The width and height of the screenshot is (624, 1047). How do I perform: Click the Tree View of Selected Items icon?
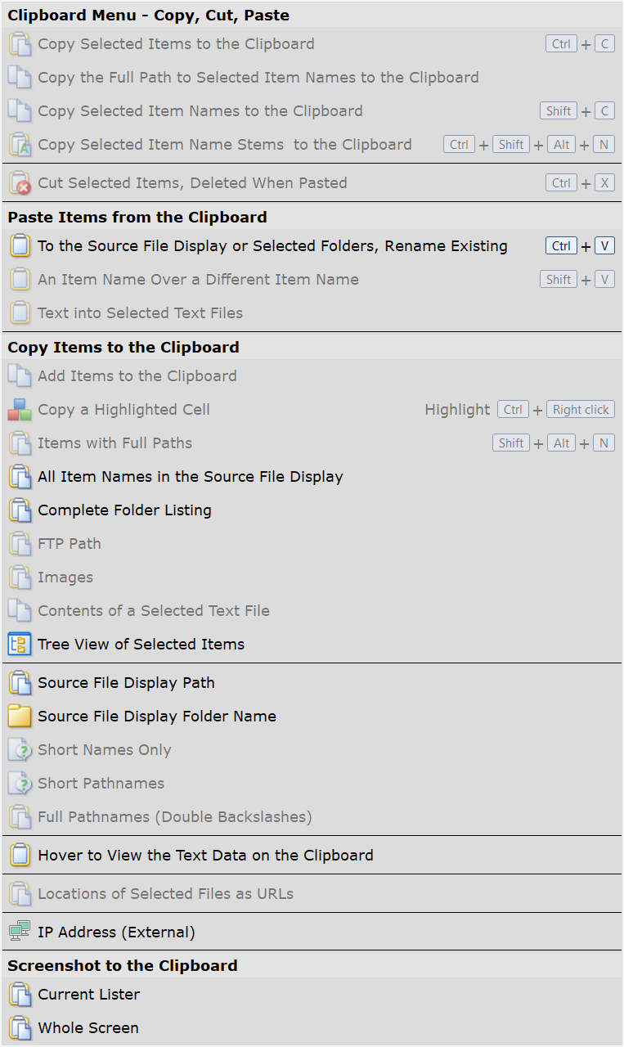click(x=19, y=644)
